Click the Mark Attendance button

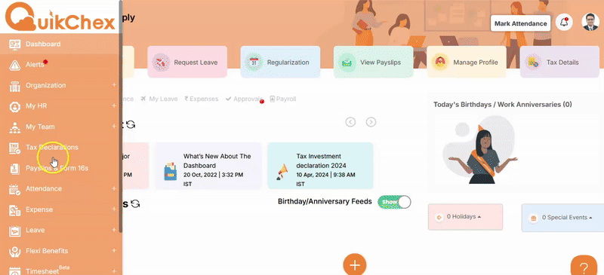click(x=520, y=23)
